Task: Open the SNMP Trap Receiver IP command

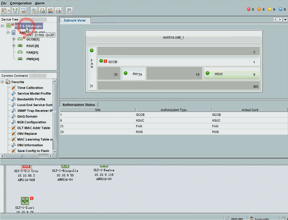Action: point(35,111)
